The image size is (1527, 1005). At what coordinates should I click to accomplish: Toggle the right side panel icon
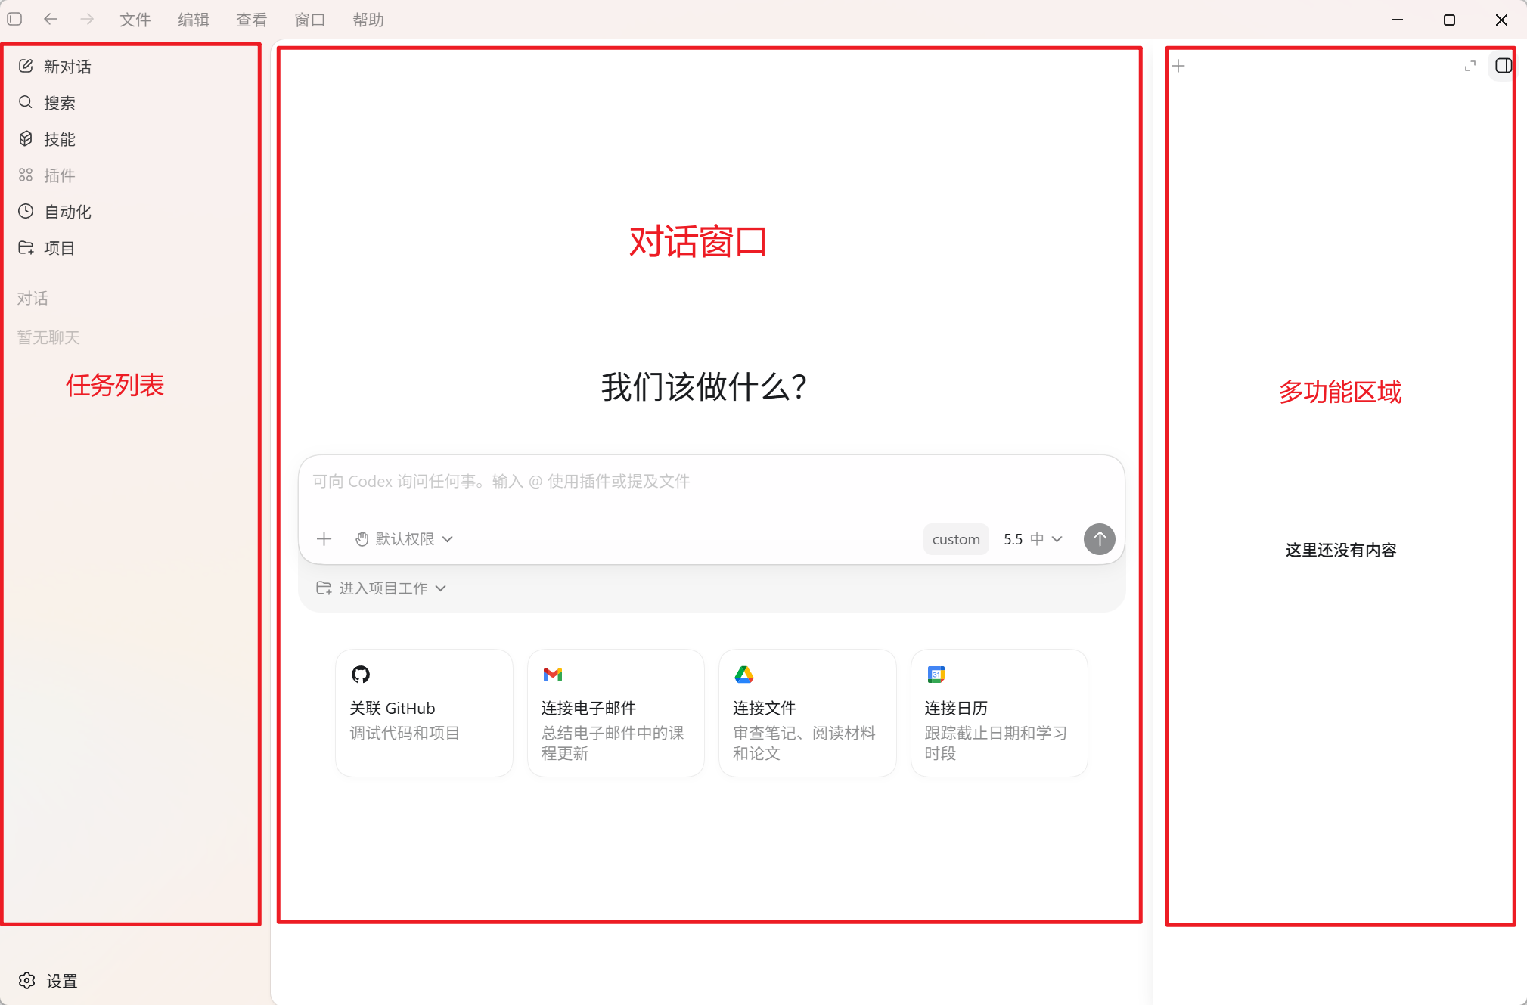pos(1504,66)
